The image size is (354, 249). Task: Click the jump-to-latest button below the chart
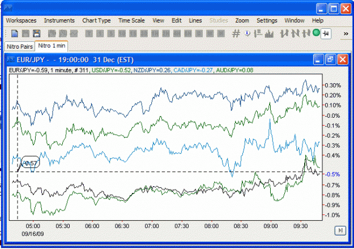click(x=340, y=230)
